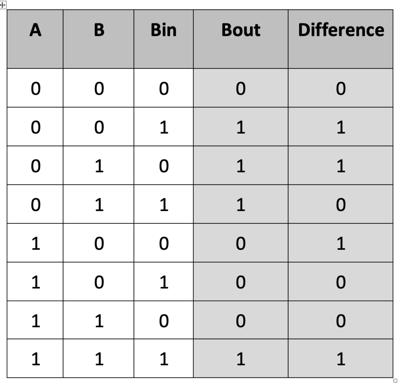Click Bout cell in last row
Image resolution: width=400 pixels, height=388 pixels.
coord(241,359)
